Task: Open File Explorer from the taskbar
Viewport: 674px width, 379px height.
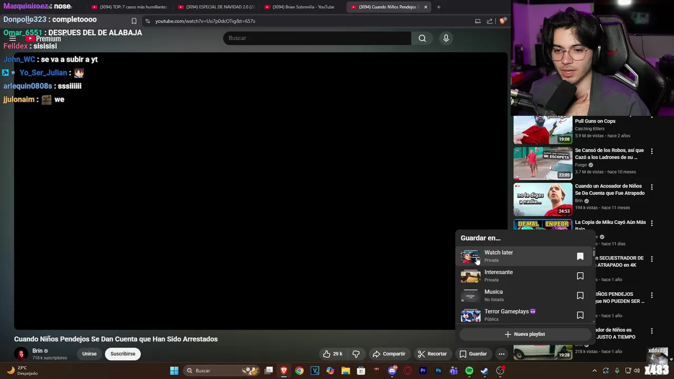Action: pyautogui.click(x=345, y=371)
